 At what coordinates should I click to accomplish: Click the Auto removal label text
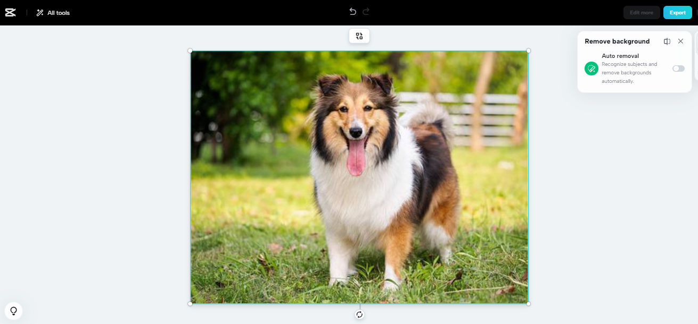(x=620, y=56)
